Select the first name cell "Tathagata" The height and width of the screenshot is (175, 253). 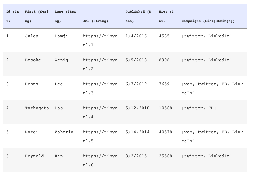pyautogui.click(x=37, y=108)
